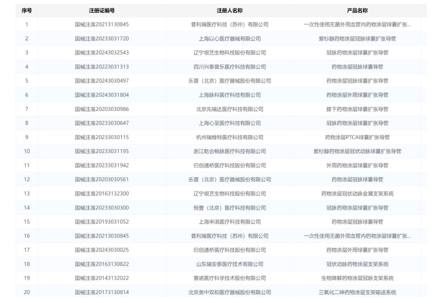Select registration number 国械注准20243031804
447x307 pixels.
[x=102, y=95]
